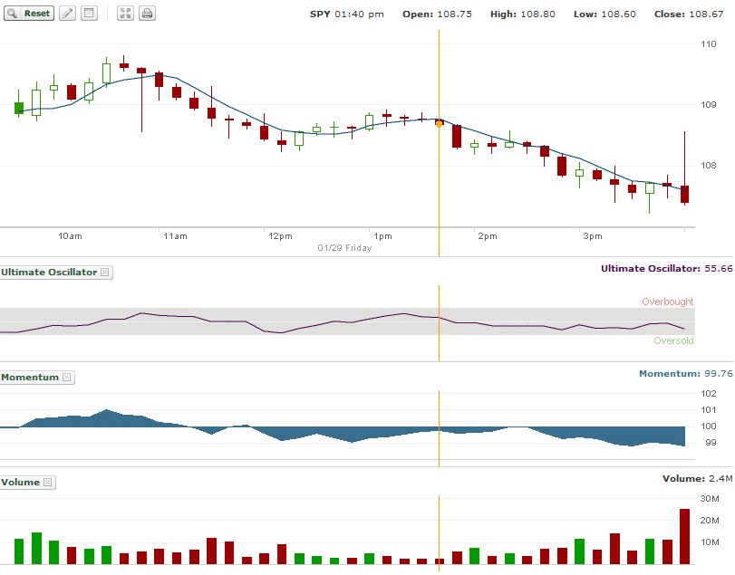Click the 1pm time axis label
The image size is (735, 575).
(x=382, y=236)
